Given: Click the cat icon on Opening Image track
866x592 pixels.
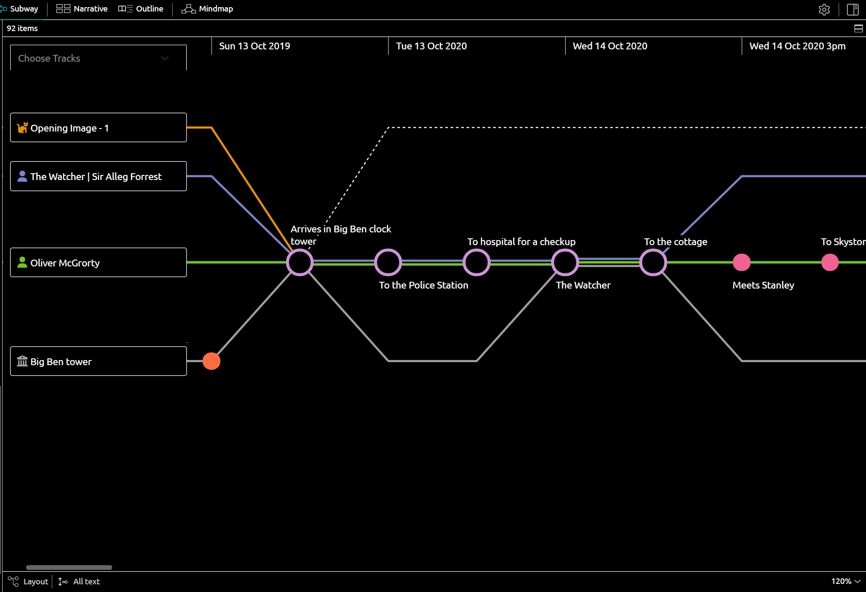Looking at the screenshot, I should (23, 128).
